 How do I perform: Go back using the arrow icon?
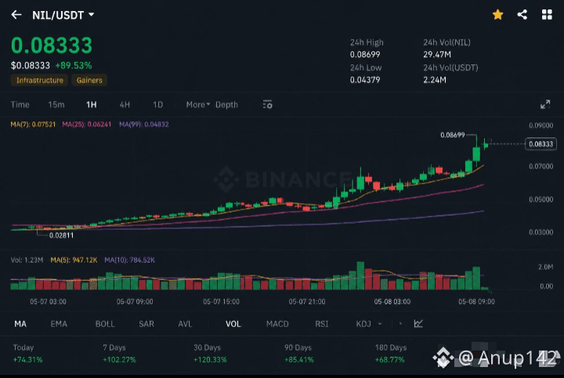pyautogui.click(x=16, y=15)
